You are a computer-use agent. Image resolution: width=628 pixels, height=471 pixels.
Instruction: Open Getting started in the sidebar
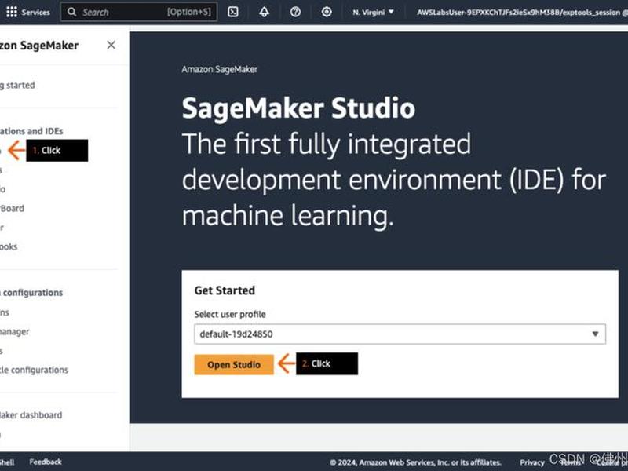[x=17, y=85]
